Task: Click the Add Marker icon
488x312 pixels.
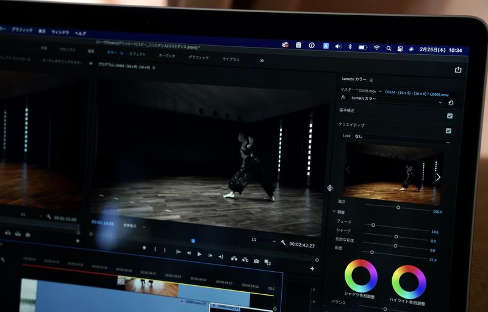Action: coord(144,247)
